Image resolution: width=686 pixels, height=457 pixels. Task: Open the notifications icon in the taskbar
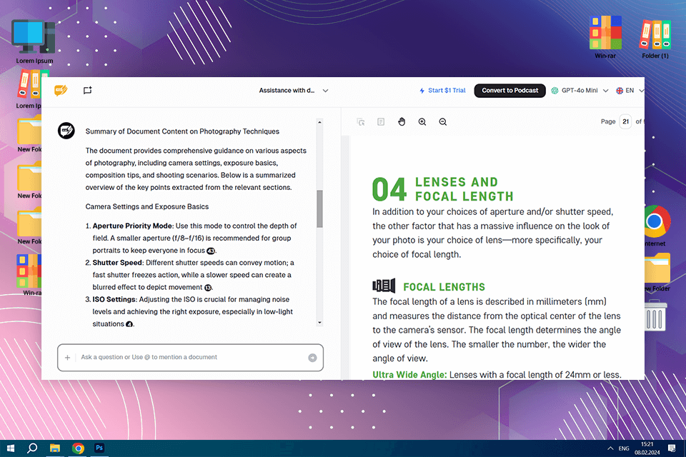pyautogui.click(x=672, y=448)
